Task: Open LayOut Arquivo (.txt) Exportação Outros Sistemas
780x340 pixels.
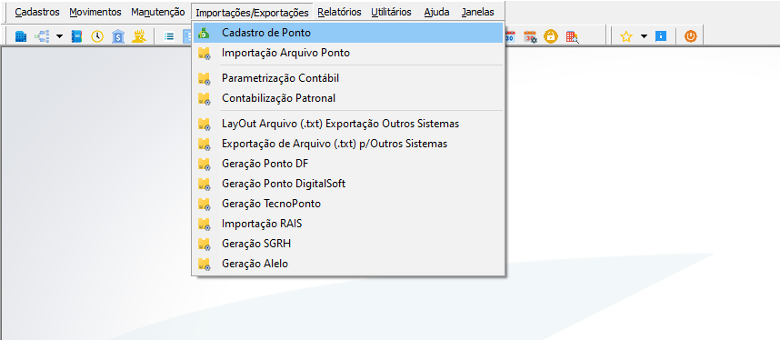Action: (x=348, y=124)
